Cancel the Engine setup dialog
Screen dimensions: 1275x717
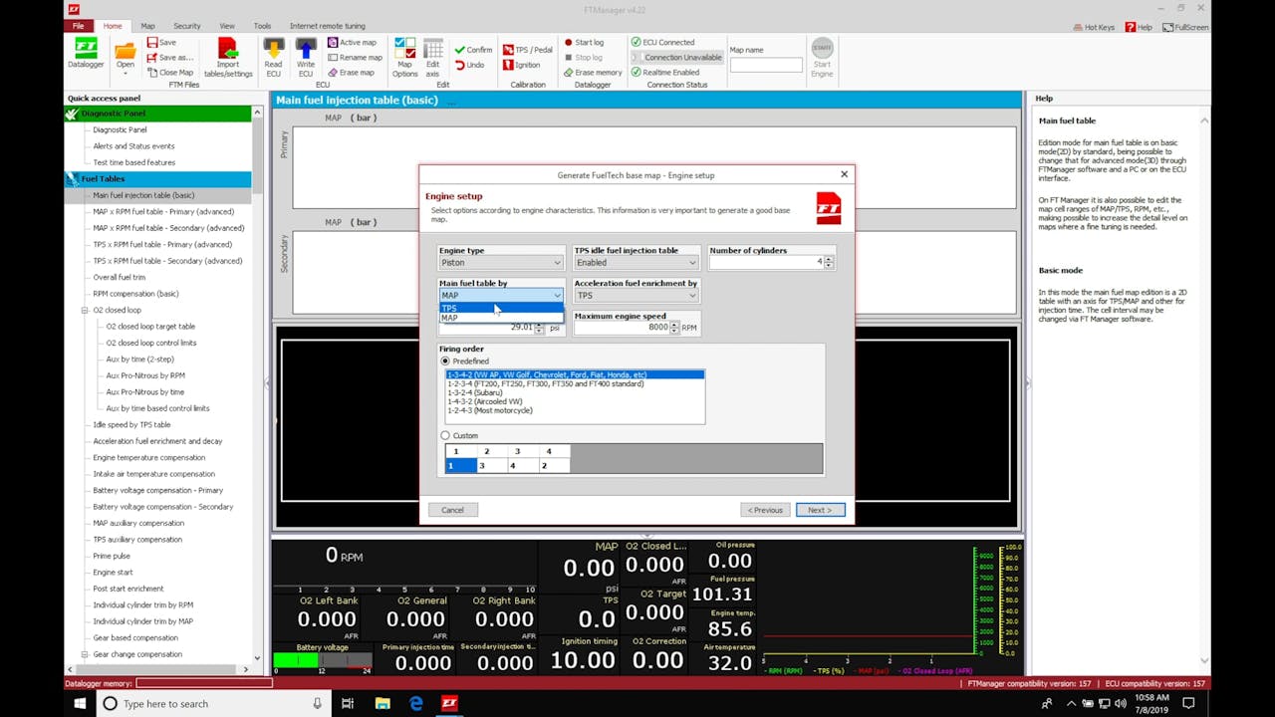coord(452,509)
